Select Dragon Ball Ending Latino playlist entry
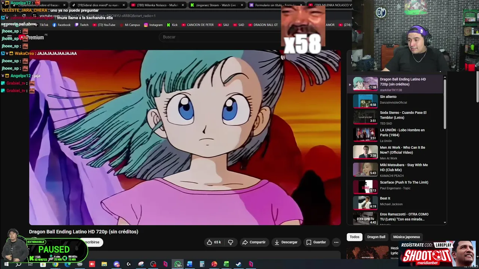 point(395,84)
